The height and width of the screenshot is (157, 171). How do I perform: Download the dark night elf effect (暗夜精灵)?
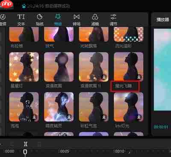point(69,117)
